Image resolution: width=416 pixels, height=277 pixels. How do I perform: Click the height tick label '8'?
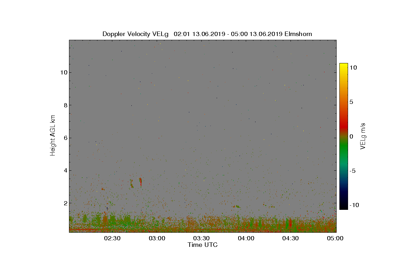click(x=65, y=105)
